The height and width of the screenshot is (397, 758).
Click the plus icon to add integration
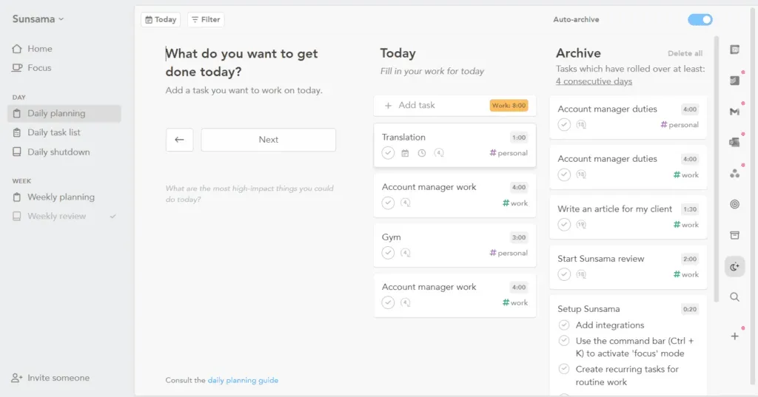(x=734, y=336)
